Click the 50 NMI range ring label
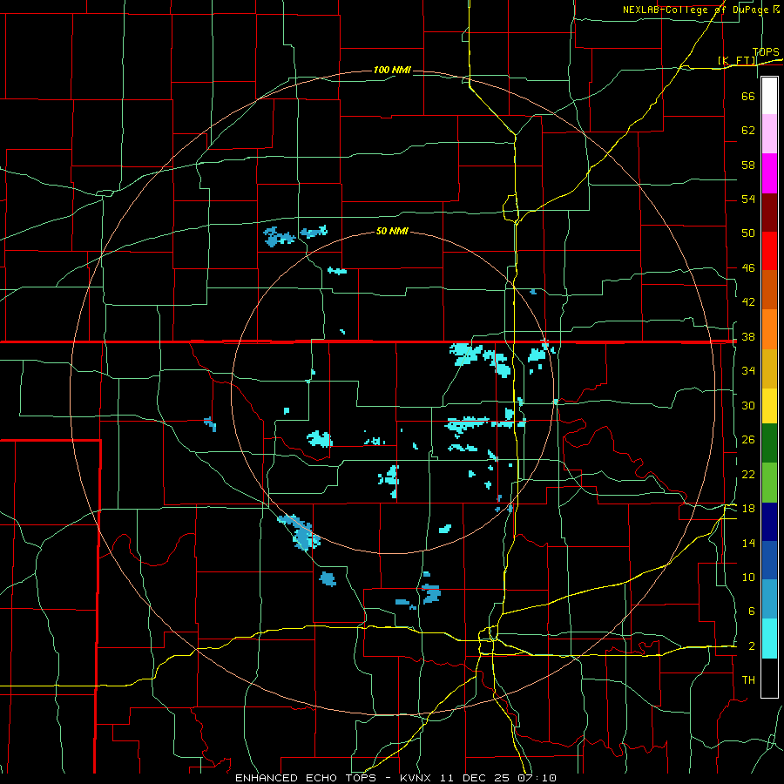The height and width of the screenshot is (784, 784). pyautogui.click(x=392, y=232)
